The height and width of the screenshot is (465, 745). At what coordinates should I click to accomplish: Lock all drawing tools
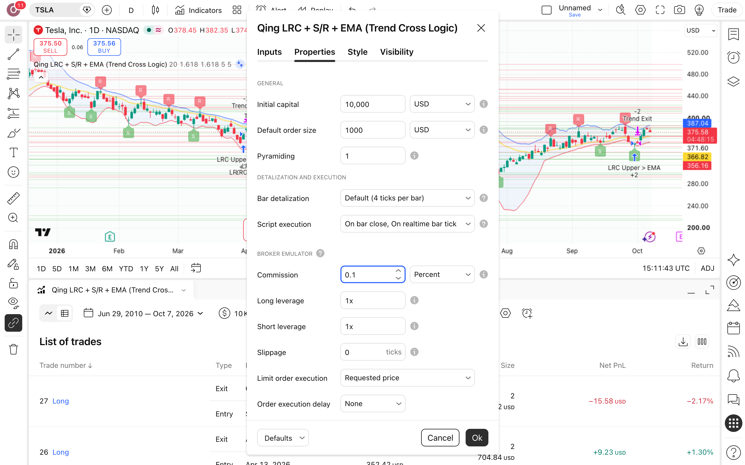pos(13,283)
